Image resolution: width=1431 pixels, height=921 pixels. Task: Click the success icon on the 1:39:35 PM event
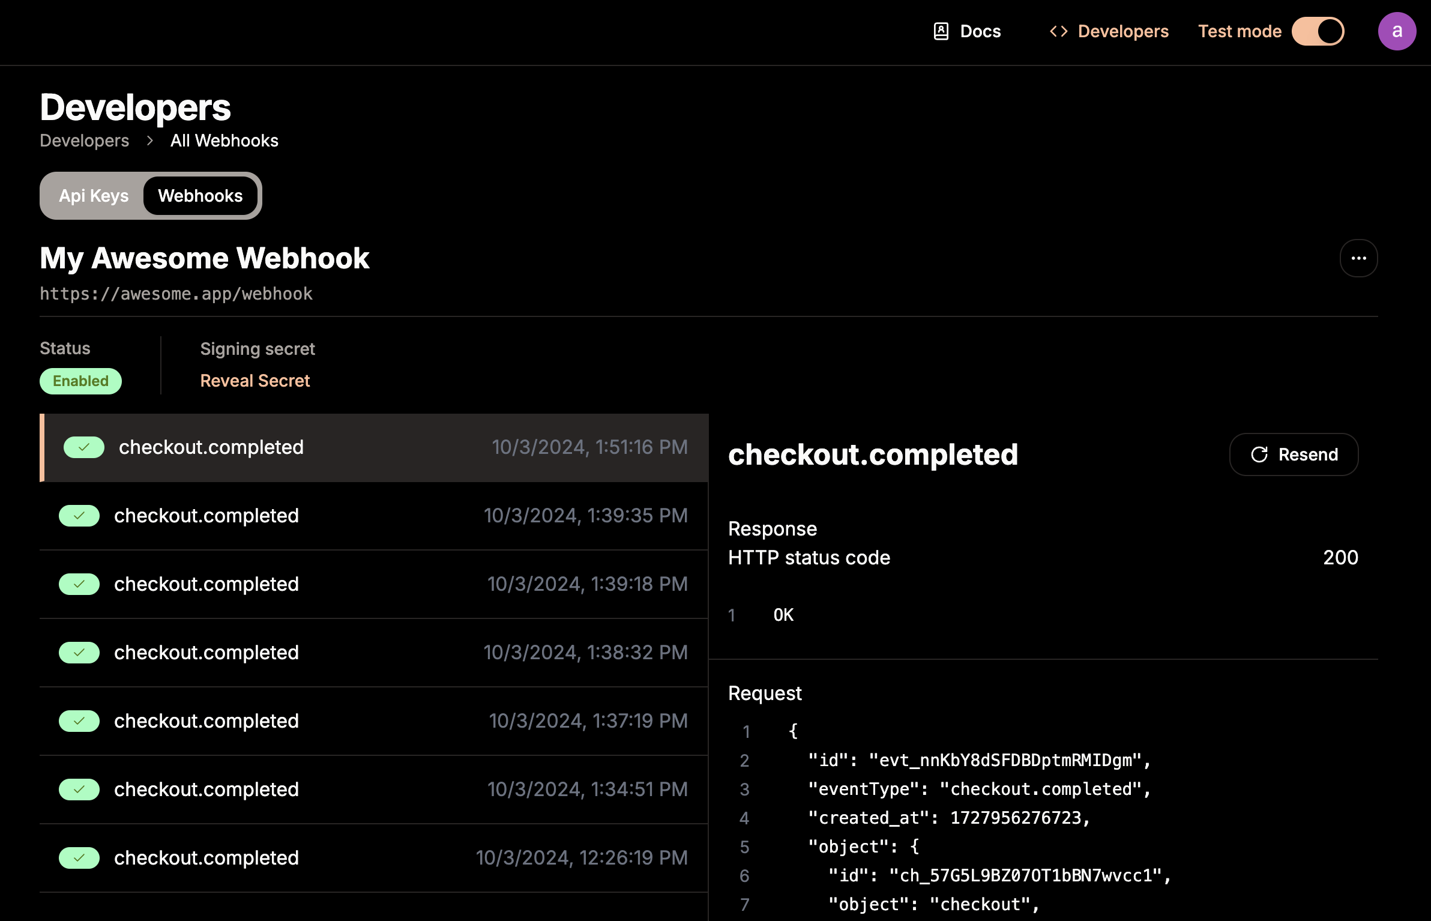point(79,516)
